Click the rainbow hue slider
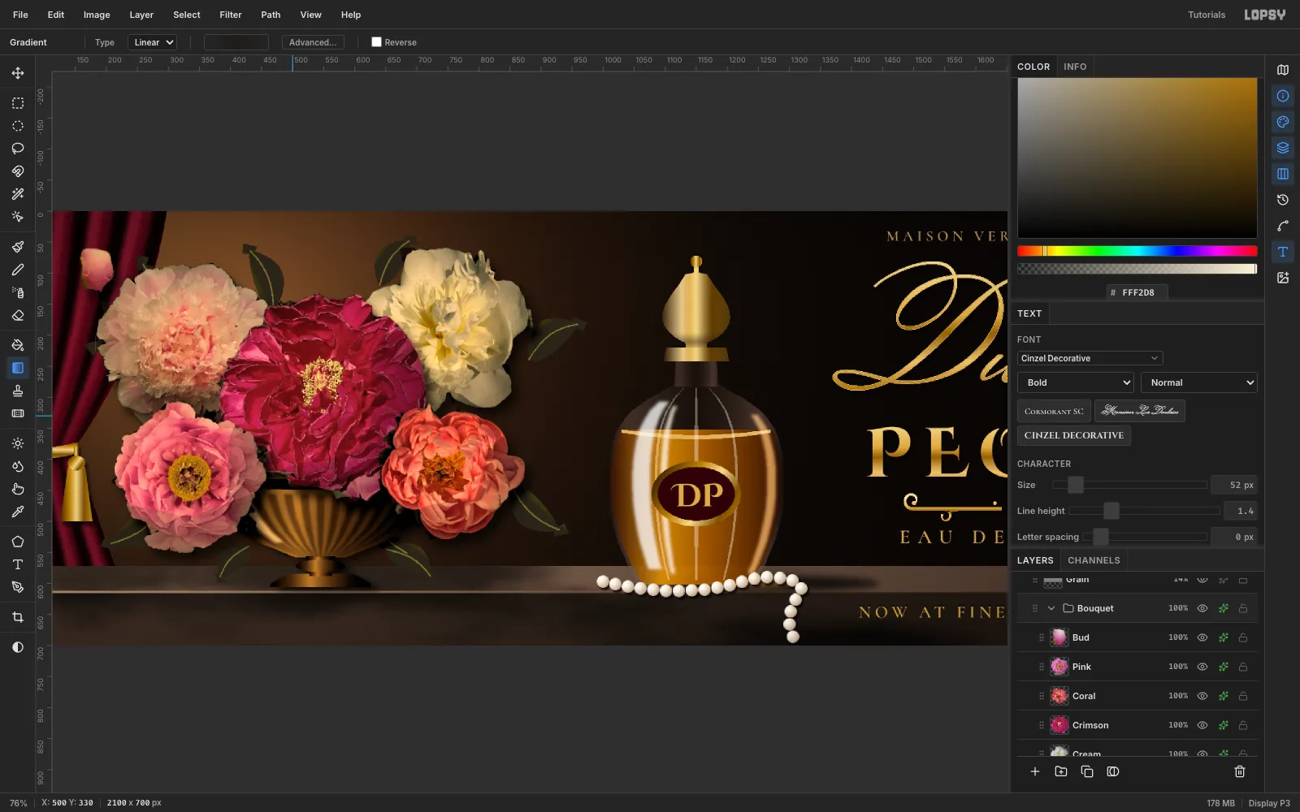The height and width of the screenshot is (812, 1300). coord(1137,251)
